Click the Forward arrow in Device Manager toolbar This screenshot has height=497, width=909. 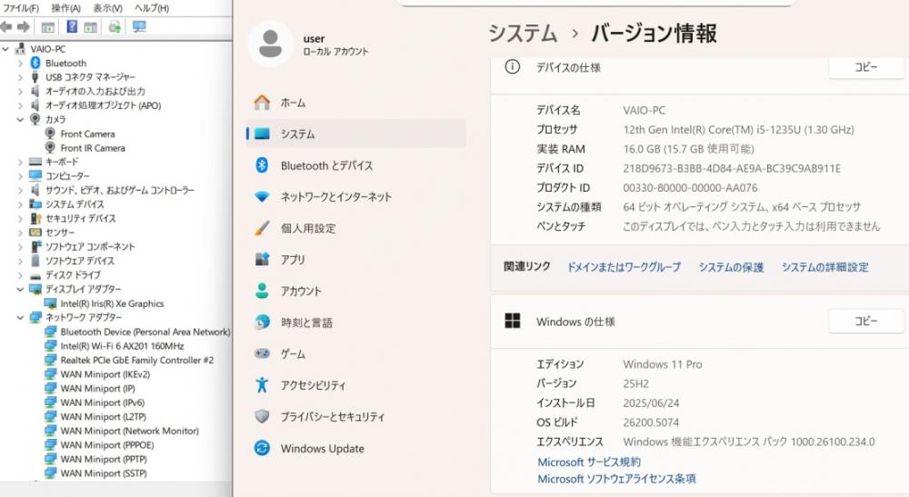[x=24, y=26]
